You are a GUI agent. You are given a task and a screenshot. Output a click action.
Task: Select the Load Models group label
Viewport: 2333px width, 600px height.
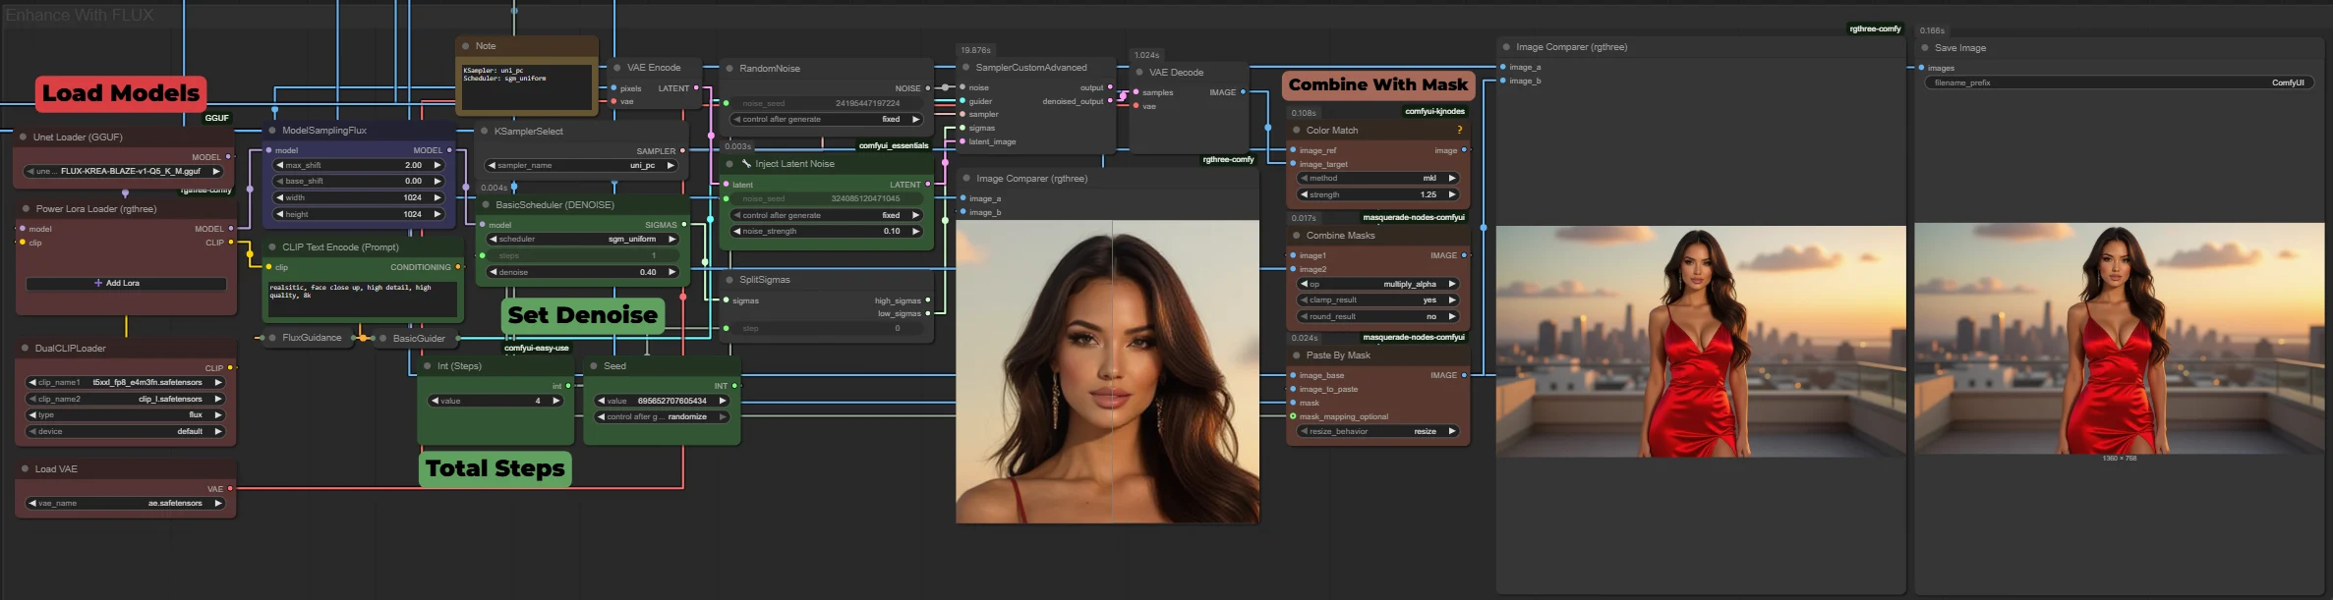121,93
